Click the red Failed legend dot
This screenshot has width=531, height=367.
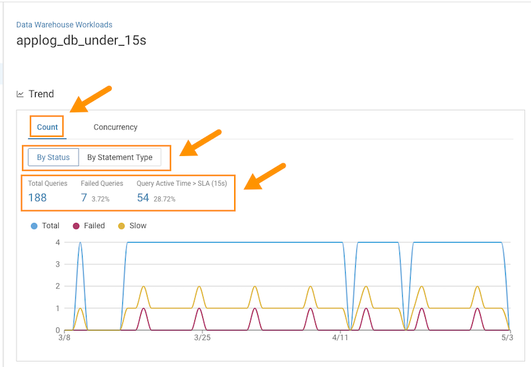[76, 225]
